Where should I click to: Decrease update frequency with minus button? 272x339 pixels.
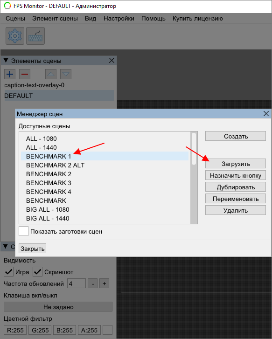93,284
